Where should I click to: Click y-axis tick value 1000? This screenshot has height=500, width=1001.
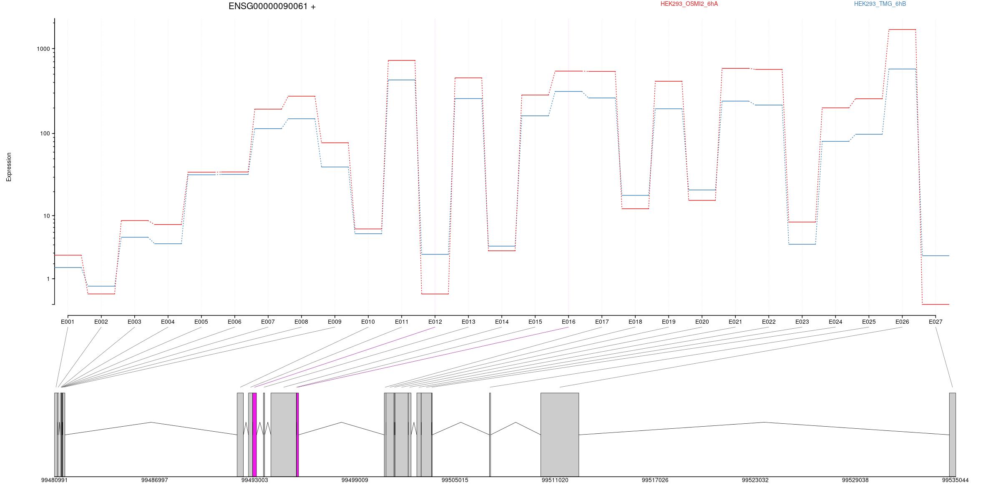coord(43,49)
